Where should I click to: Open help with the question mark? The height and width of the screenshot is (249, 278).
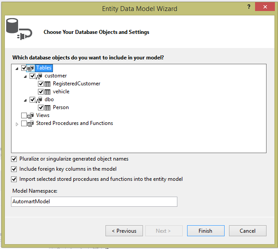[x=249, y=7]
